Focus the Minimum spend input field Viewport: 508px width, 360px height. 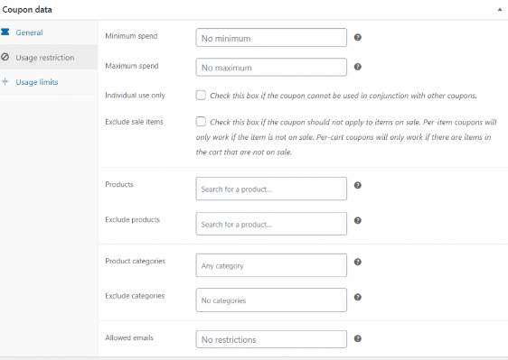point(271,38)
